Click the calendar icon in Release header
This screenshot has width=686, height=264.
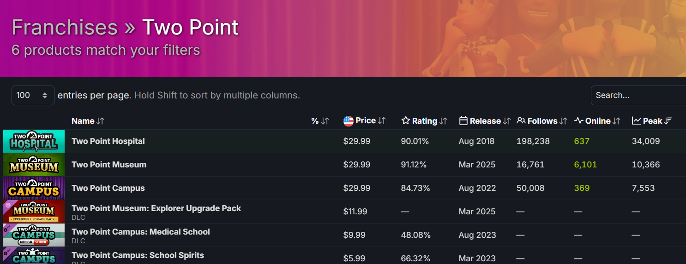(x=463, y=121)
